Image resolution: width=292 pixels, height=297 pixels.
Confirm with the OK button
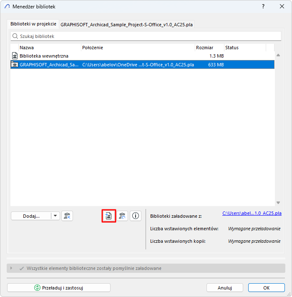pyautogui.click(x=266, y=288)
